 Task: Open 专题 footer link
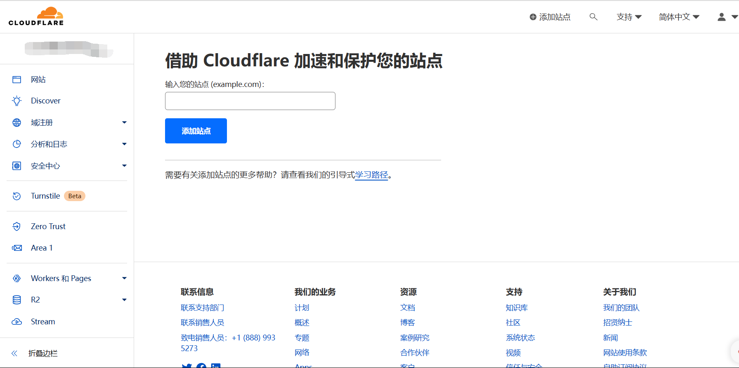pyautogui.click(x=302, y=338)
